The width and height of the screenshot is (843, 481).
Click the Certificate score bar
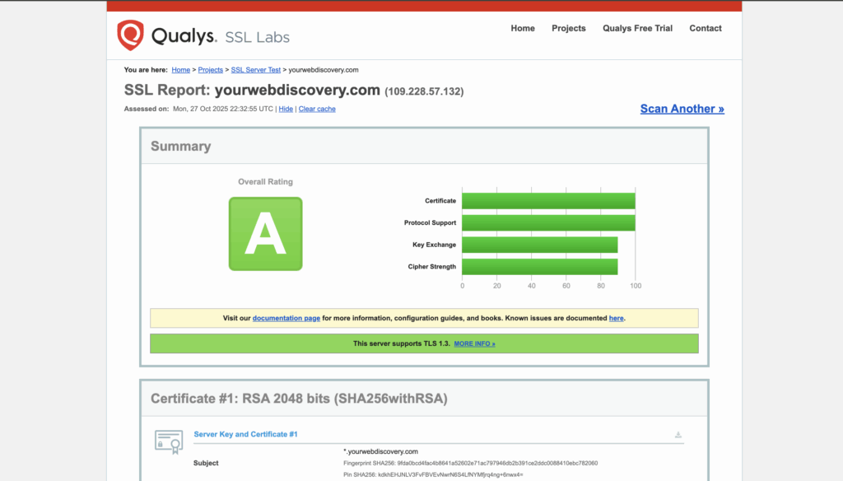tap(548, 201)
